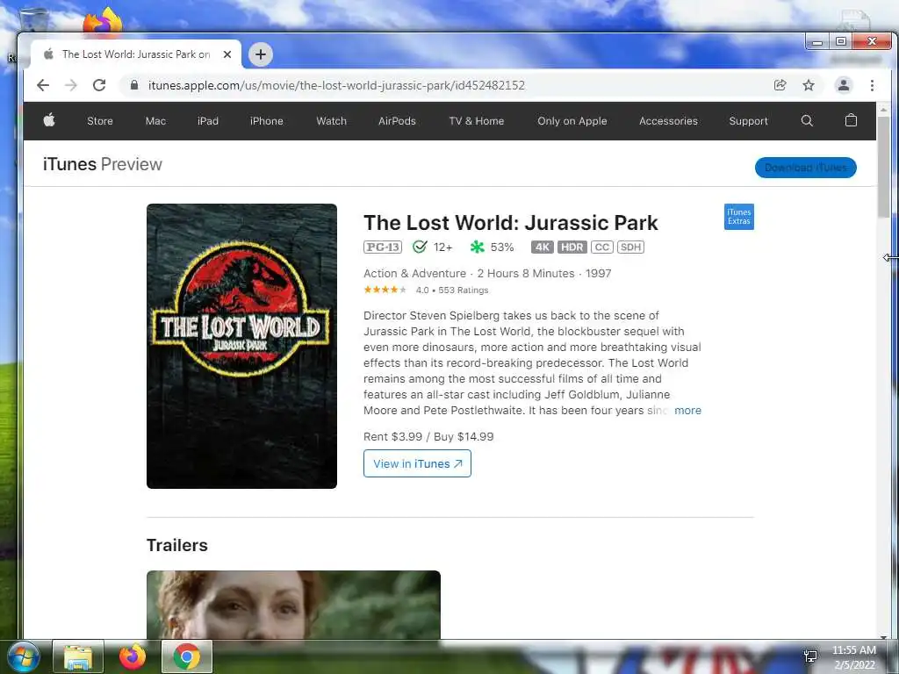Click the SDH badge

630,247
